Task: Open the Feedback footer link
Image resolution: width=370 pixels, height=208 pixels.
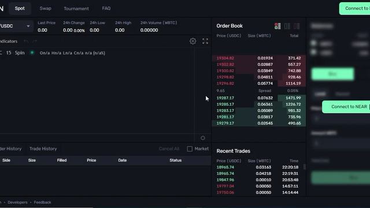Action: pyautogui.click(x=42, y=202)
